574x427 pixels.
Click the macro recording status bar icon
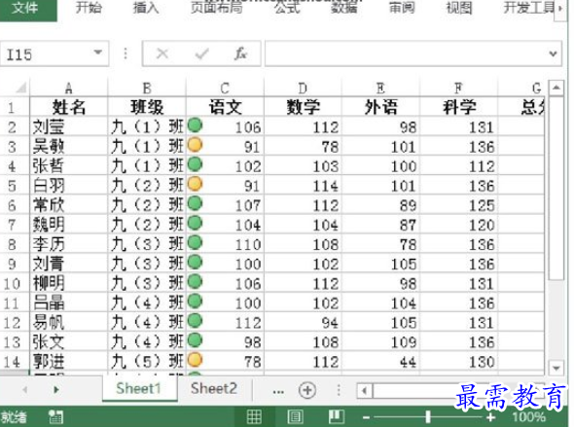pyautogui.click(x=55, y=416)
